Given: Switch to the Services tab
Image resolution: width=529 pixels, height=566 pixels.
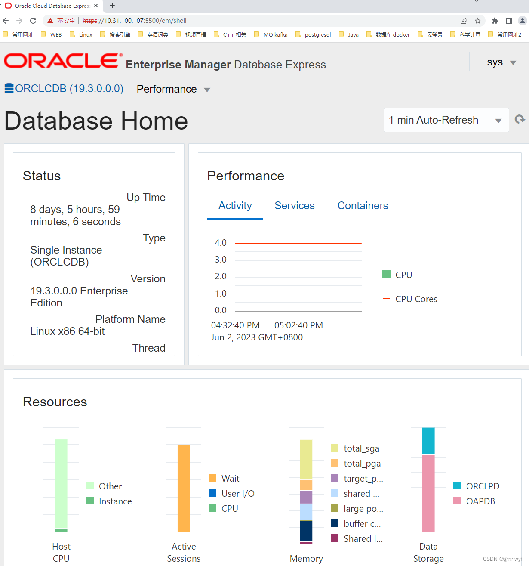Looking at the screenshot, I should click(294, 206).
